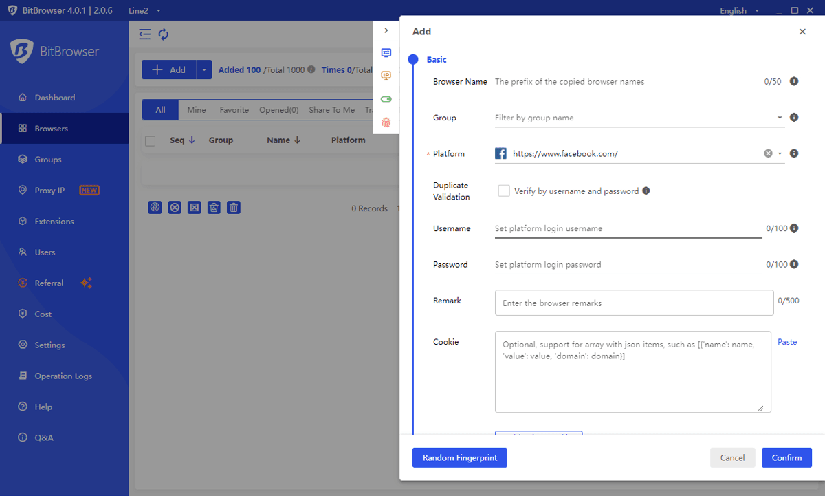Screen dimensions: 825x496
Task: Click info icon next to Verify checkbox
Action: coord(646,191)
